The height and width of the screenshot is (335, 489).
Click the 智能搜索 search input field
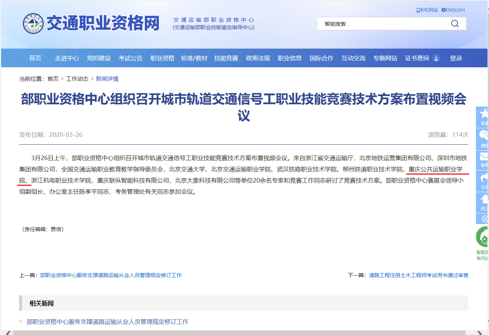point(382,24)
